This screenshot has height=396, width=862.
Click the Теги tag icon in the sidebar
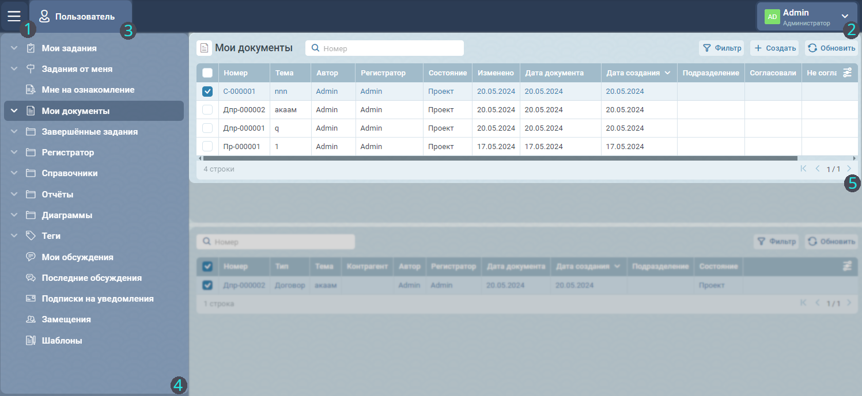31,236
